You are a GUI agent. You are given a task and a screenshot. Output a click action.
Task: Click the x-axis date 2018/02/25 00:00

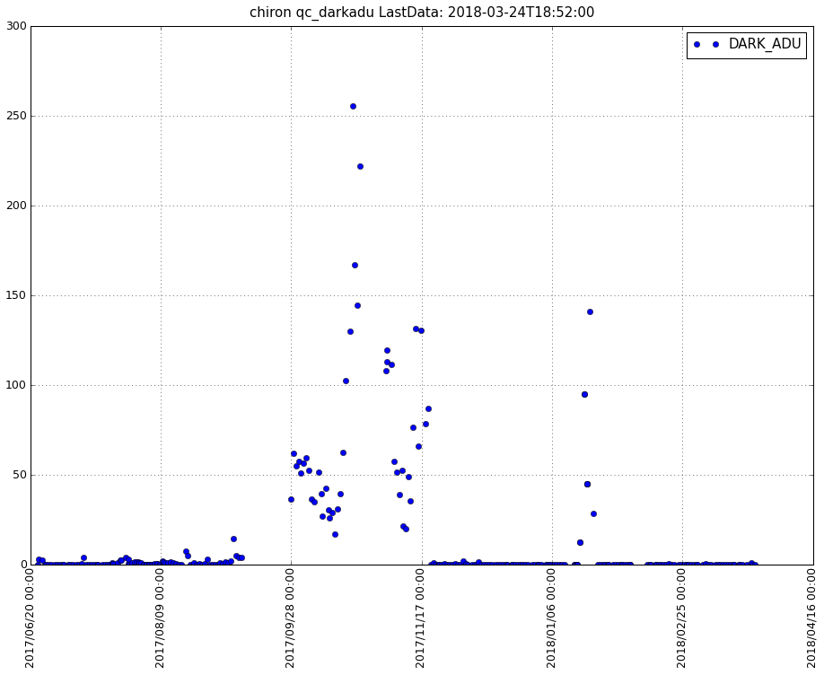click(x=681, y=618)
